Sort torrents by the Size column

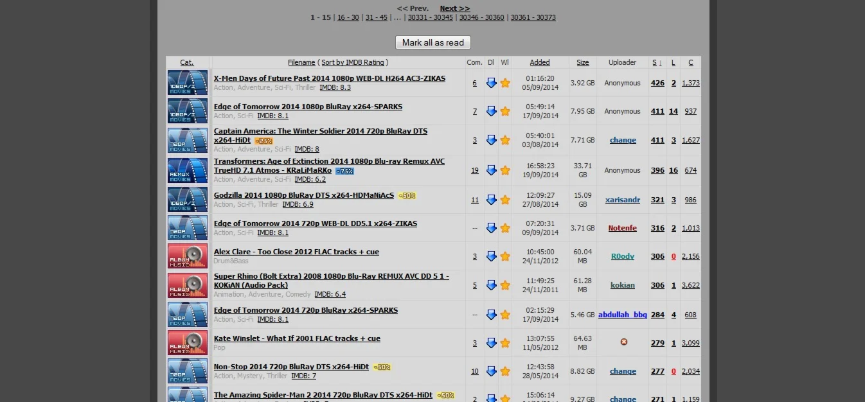583,62
